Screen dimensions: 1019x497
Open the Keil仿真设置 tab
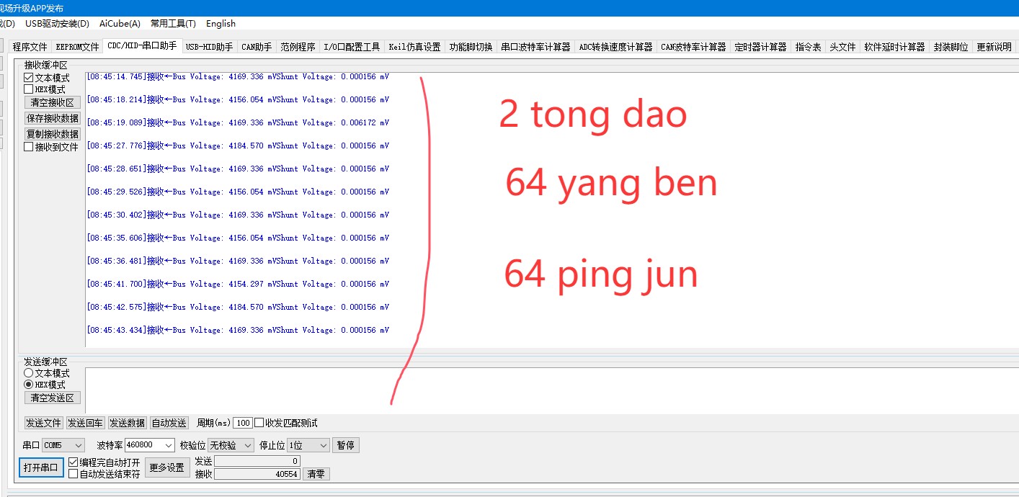(x=414, y=47)
